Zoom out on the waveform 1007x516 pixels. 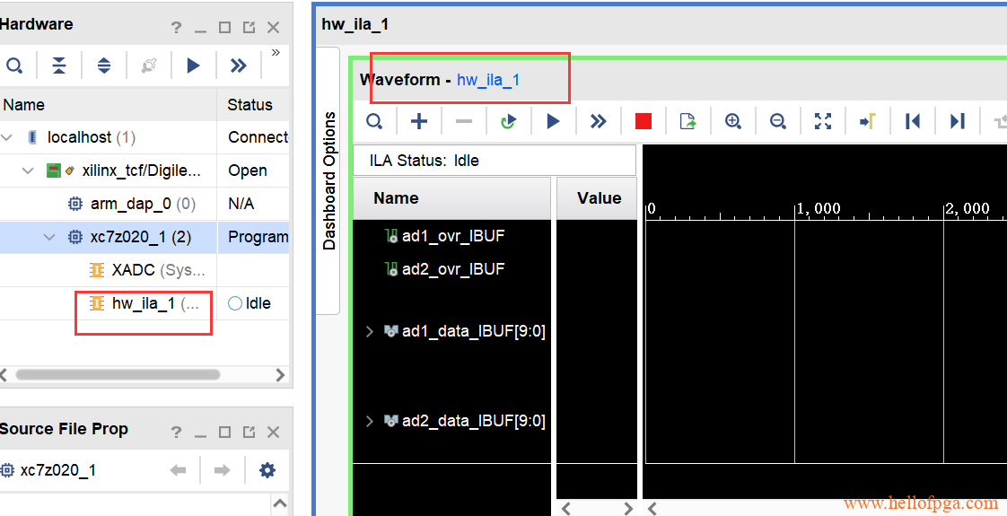[777, 121]
